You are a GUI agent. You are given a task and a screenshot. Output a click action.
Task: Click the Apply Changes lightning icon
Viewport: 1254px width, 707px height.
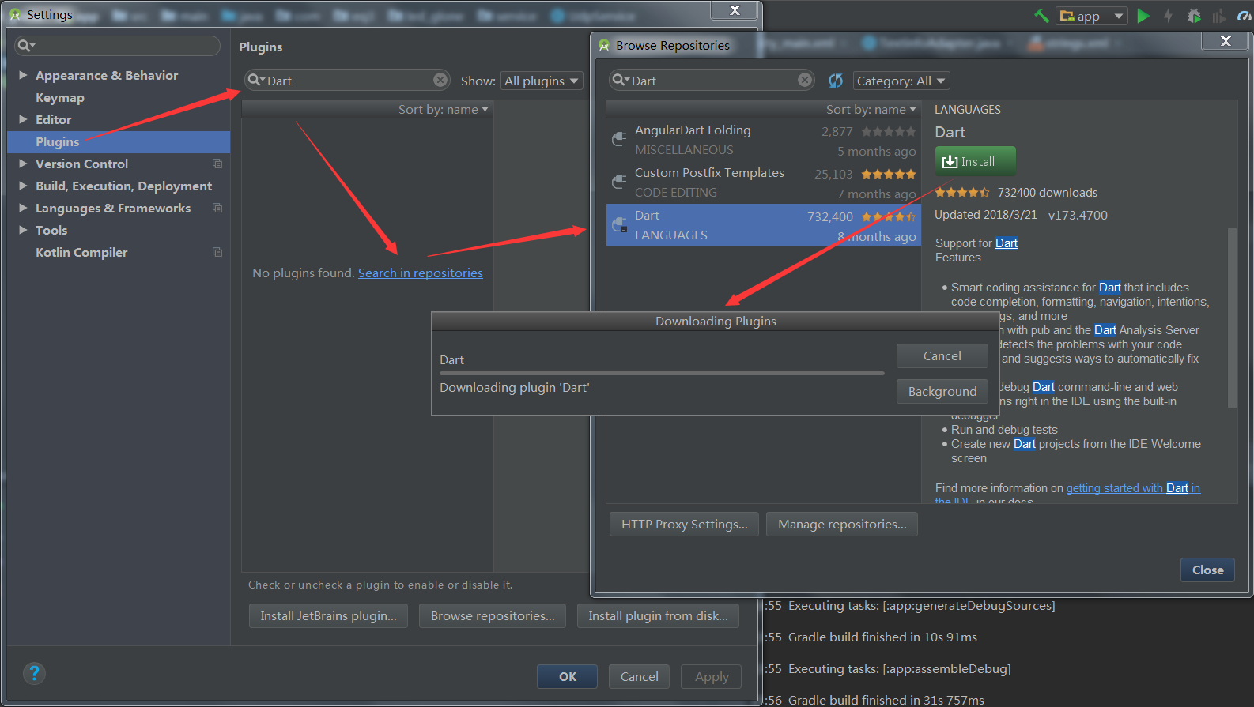pyautogui.click(x=1168, y=16)
